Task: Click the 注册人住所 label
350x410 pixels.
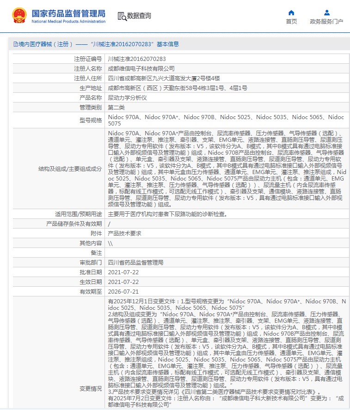Action: [88, 78]
